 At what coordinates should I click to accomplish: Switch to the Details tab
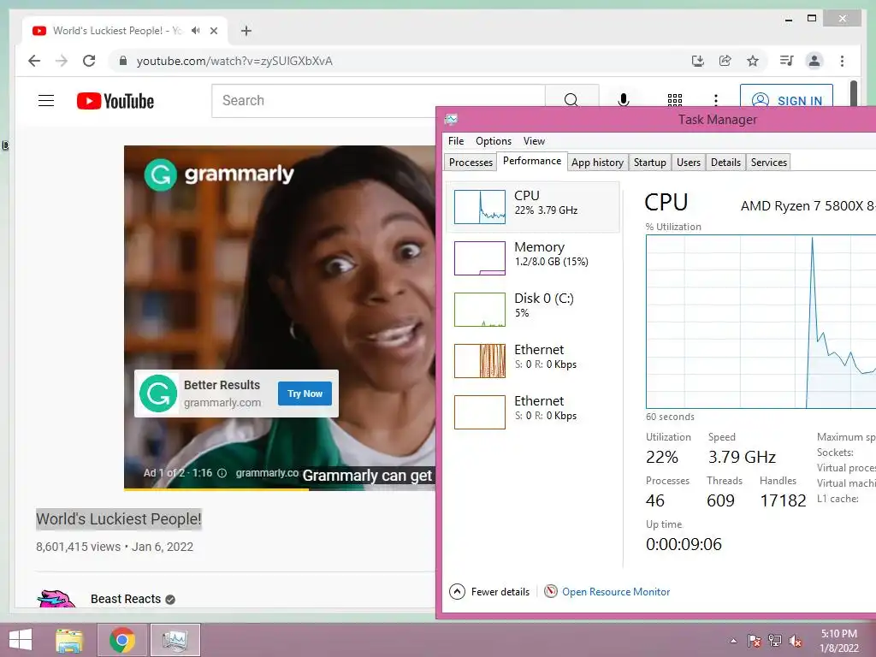[x=725, y=162]
